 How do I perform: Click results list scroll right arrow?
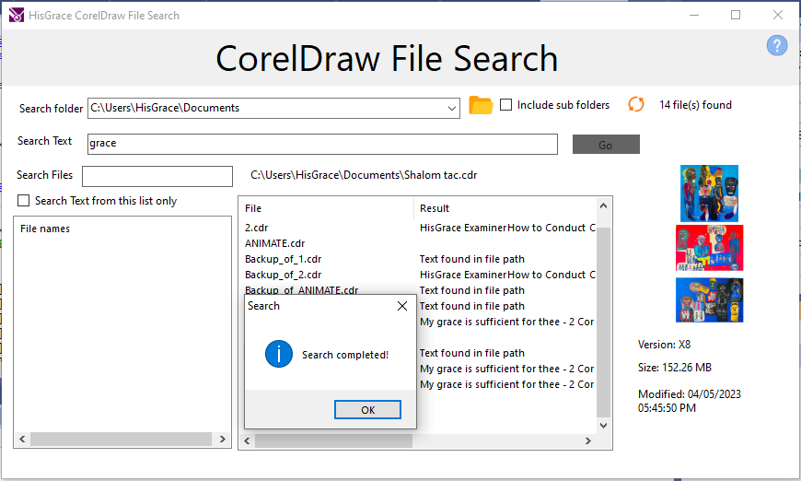[x=588, y=440]
